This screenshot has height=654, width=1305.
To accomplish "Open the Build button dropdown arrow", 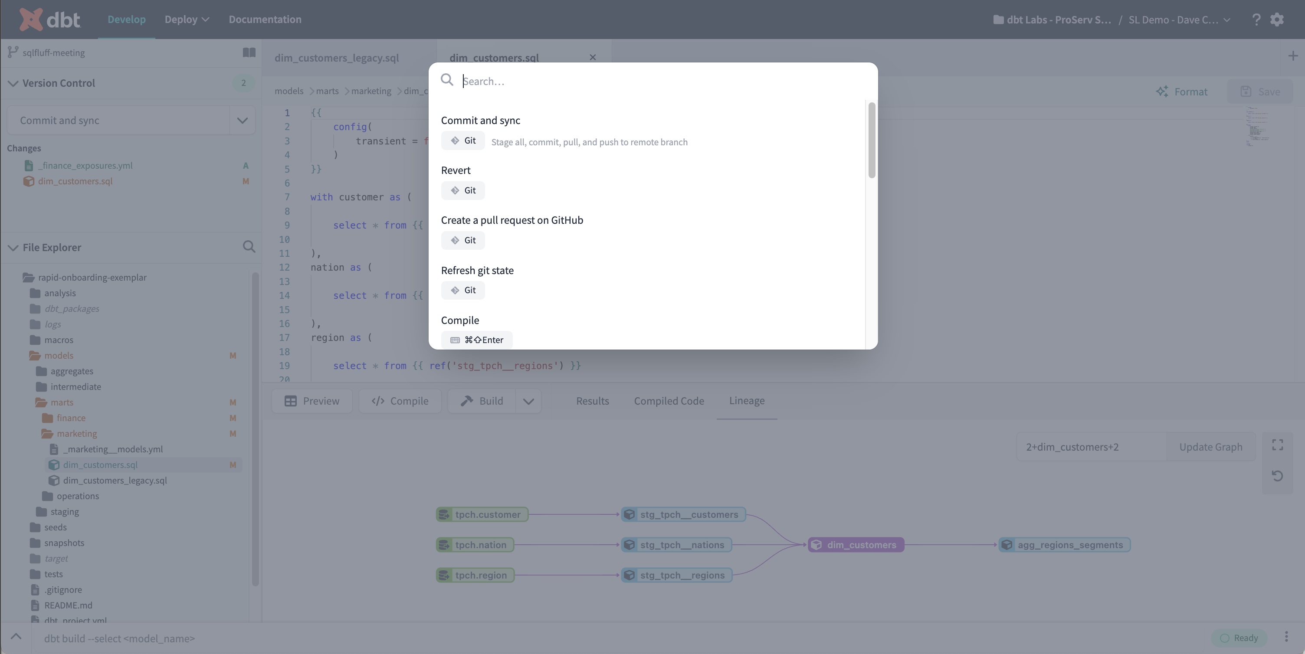I will (x=528, y=401).
